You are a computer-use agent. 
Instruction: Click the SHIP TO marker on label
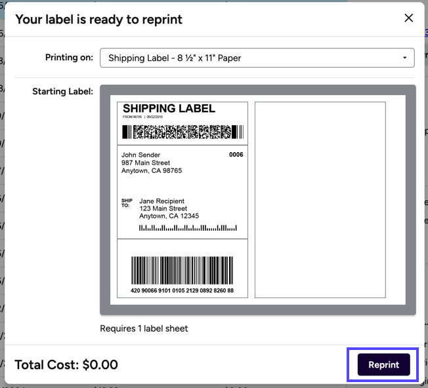click(127, 203)
